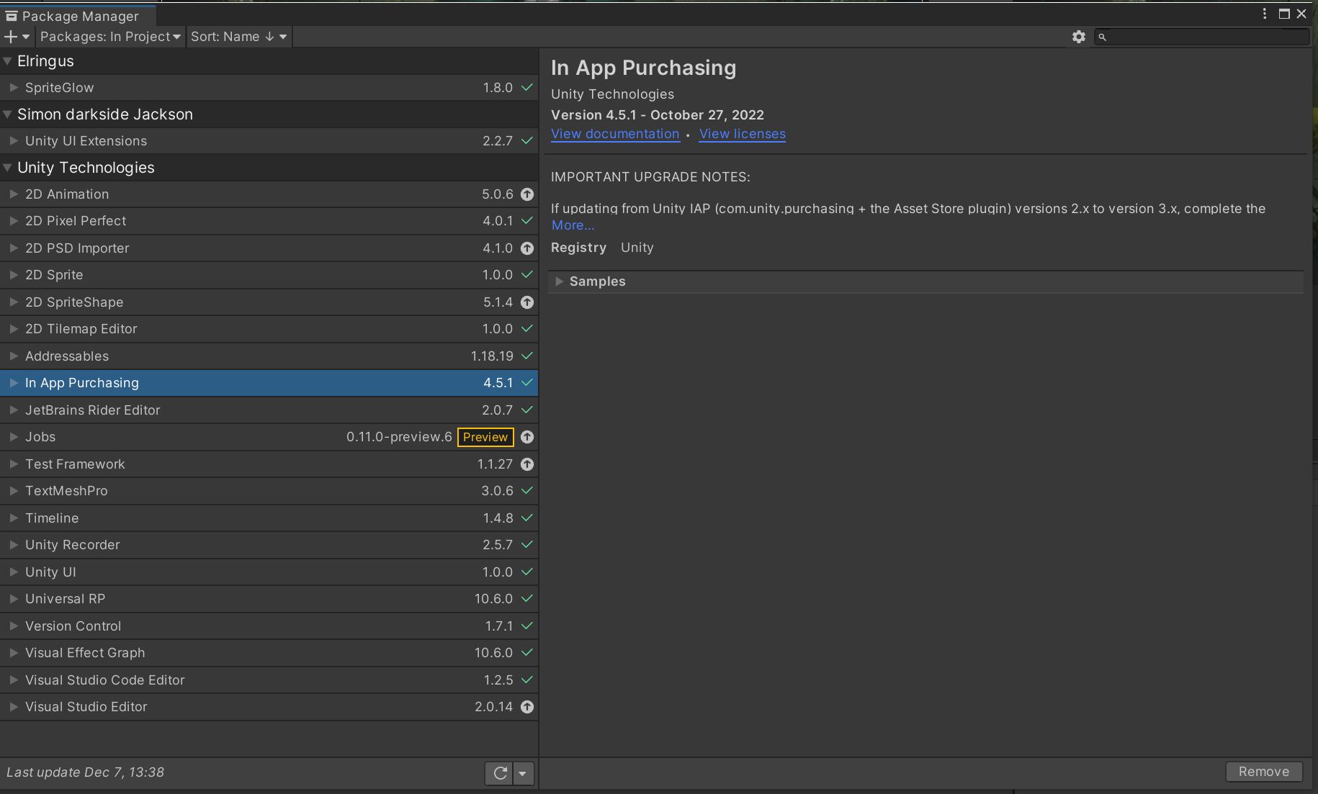The width and height of the screenshot is (1318, 794).
Task: Select the Visual Studio Code Editor package
Action: tap(269, 680)
